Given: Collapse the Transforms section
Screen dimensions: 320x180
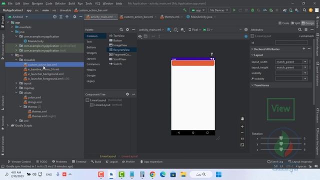Looking at the screenshot, I should [252, 85].
